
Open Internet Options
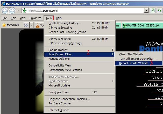click(x=80, y=110)
